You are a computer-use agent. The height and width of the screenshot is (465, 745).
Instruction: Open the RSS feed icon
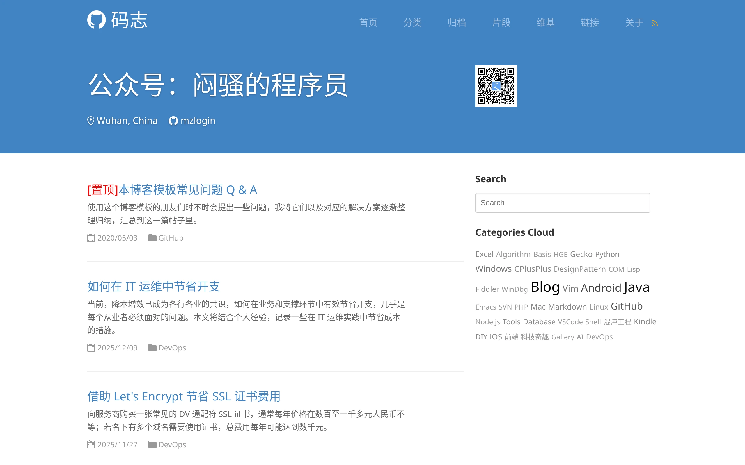click(654, 23)
